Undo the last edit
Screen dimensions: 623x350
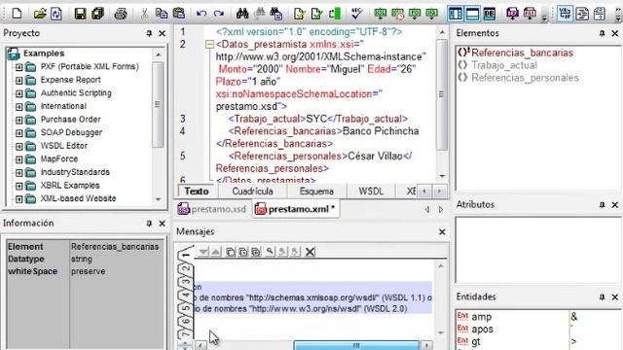coord(202,14)
